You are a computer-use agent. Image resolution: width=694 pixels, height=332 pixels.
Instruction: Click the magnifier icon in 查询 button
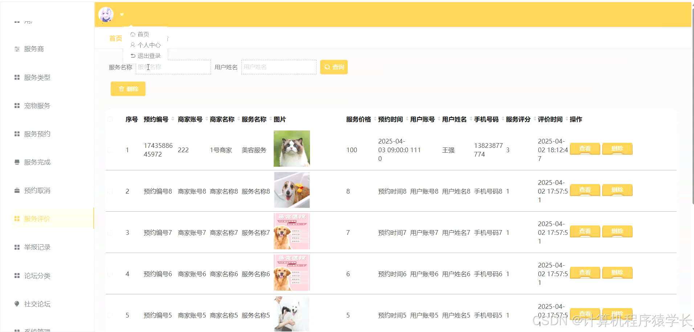[327, 67]
